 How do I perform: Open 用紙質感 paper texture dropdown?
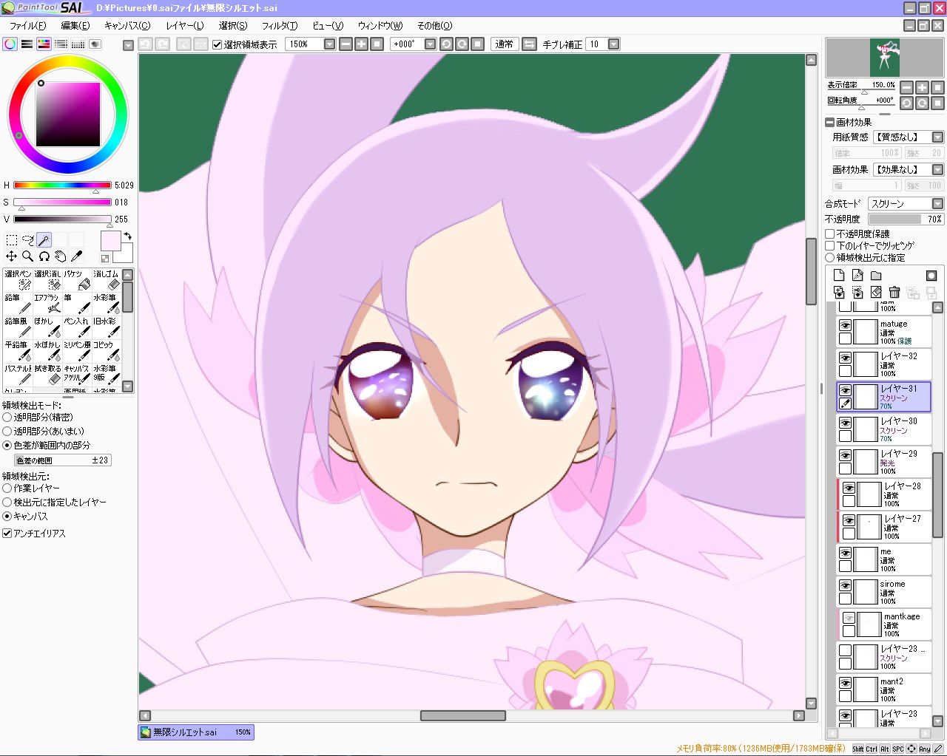(937, 137)
